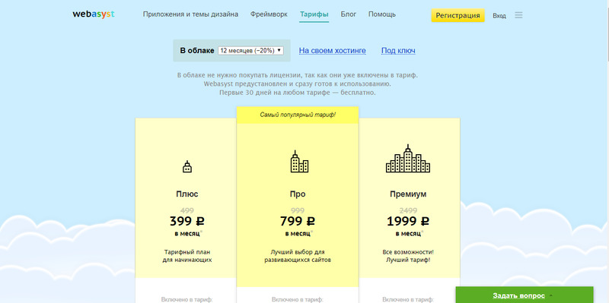Click the small building icon for Плюс
This screenshot has height=303, width=609.
pyautogui.click(x=187, y=166)
